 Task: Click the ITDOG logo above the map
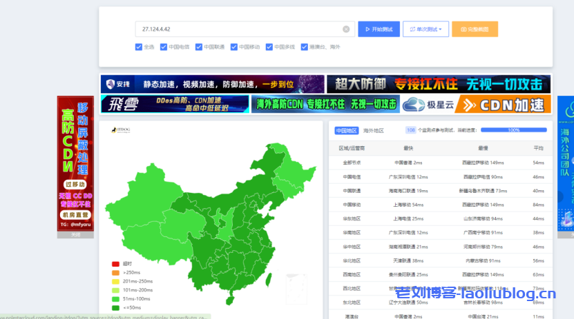121,130
